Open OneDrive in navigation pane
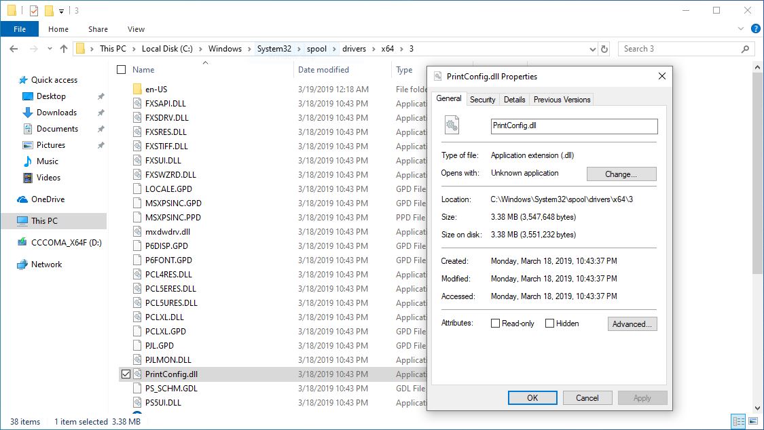 point(48,199)
